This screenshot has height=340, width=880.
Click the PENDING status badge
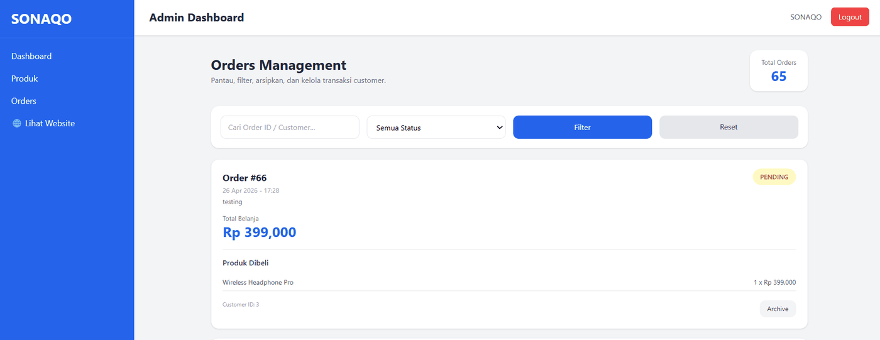click(x=774, y=177)
